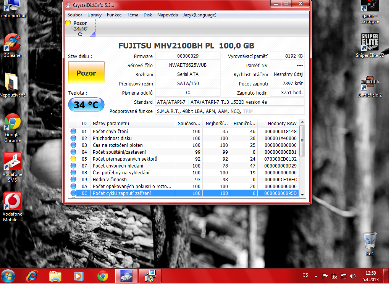Select the Čas na roztočení ploten row
Image resolution: width=391 pixels, height=293 pixels.
(184, 145)
